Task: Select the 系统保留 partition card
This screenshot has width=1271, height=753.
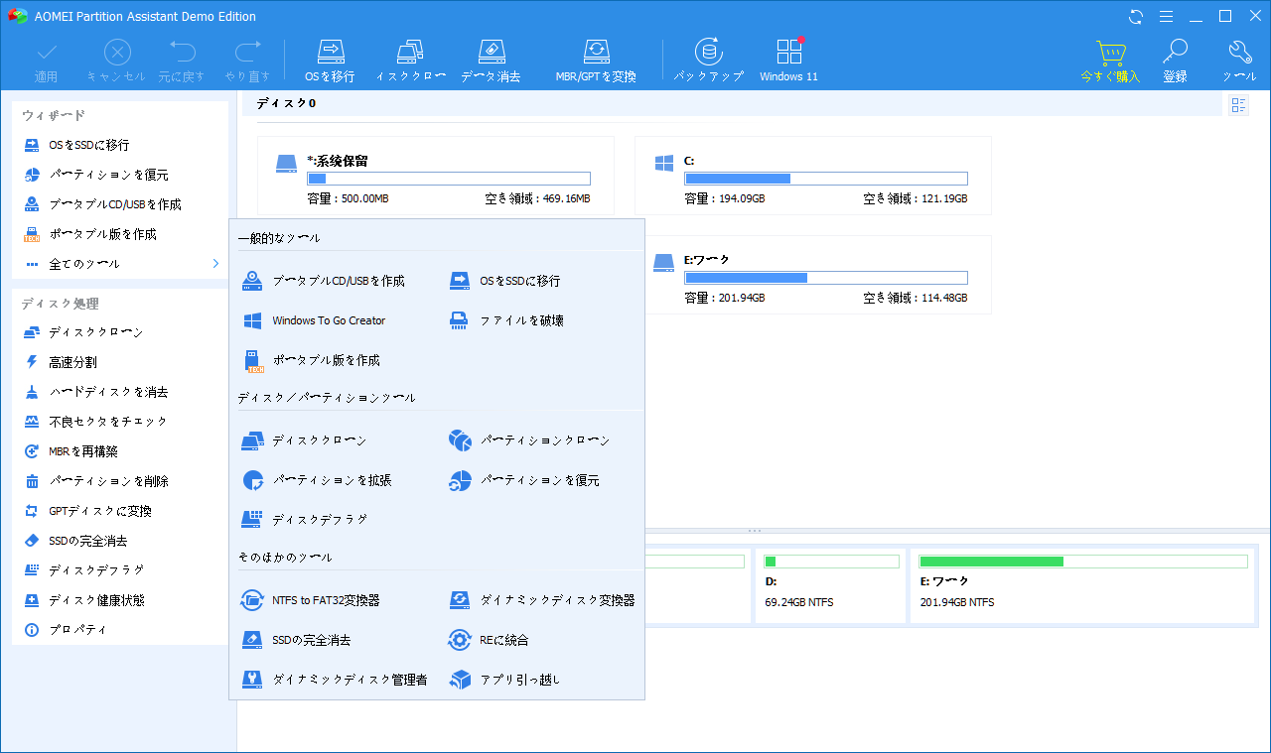Action: pyautogui.click(x=435, y=176)
